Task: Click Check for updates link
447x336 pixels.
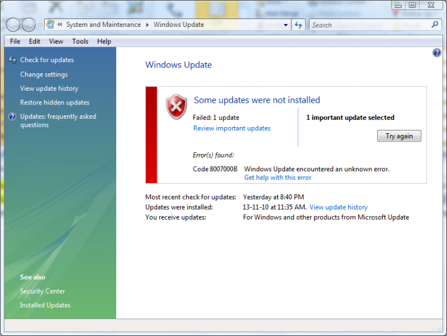Action: pyautogui.click(x=47, y=60)
